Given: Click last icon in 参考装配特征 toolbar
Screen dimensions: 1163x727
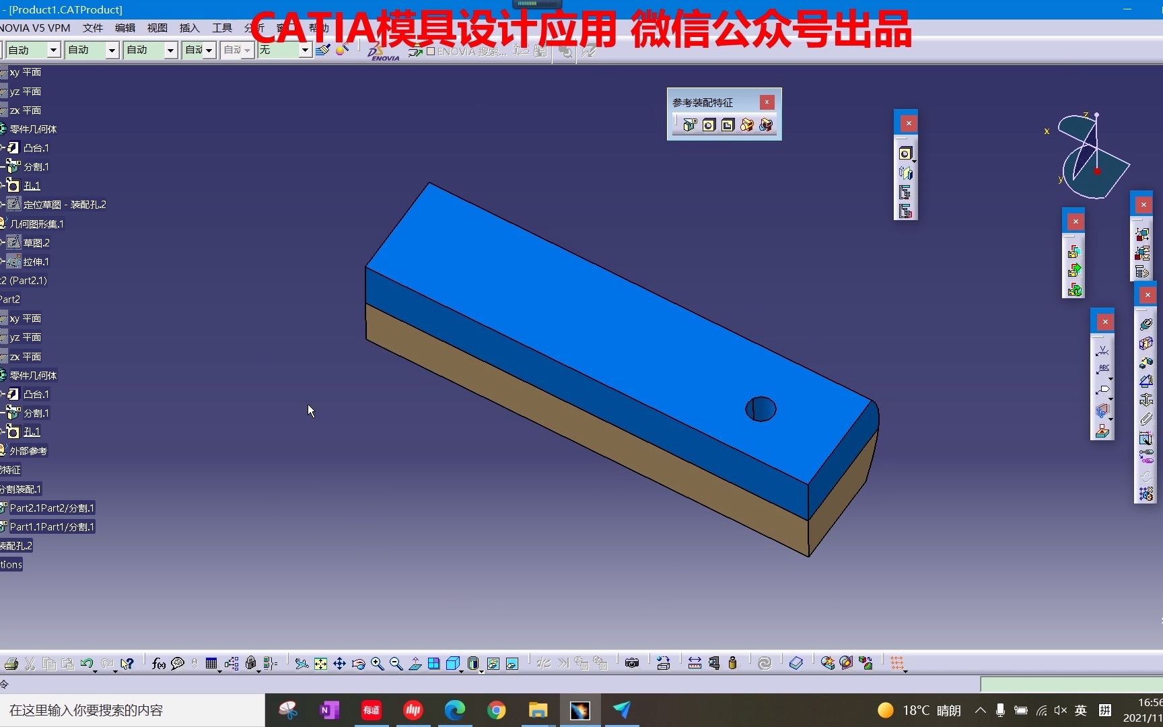Looking at the screenshot, I should point(766,125).
